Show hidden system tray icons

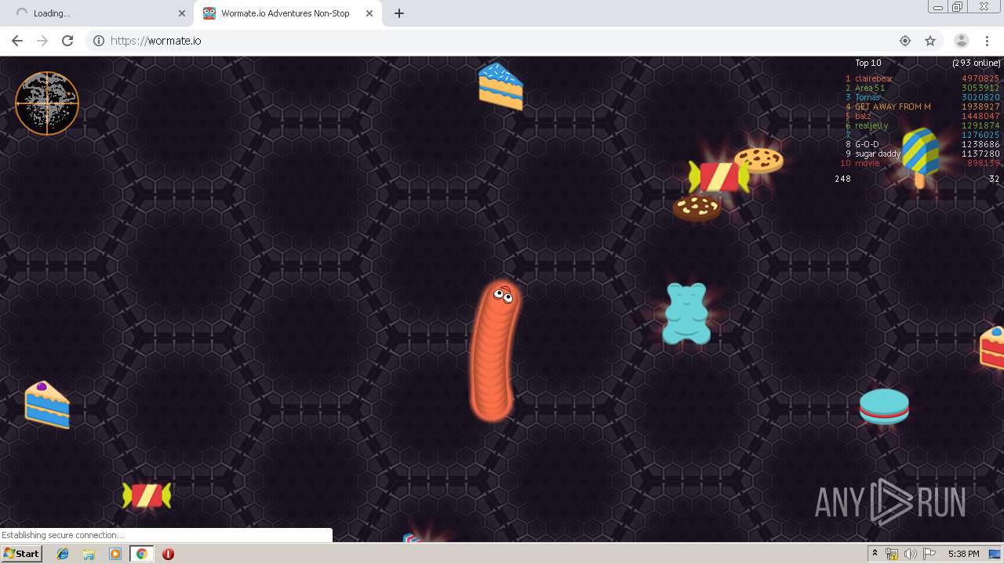tap(875, 554)
